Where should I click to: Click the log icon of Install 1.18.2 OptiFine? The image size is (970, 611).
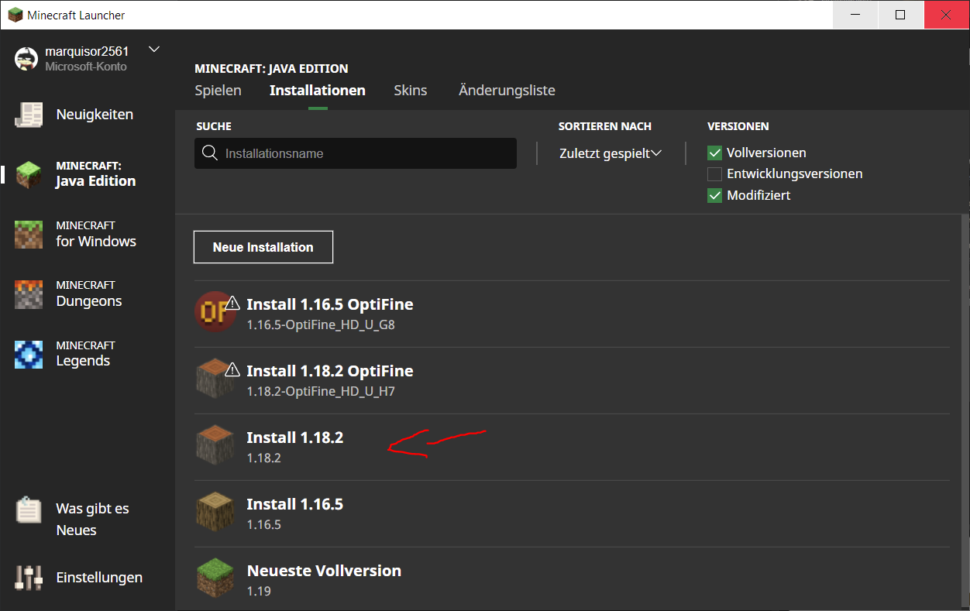coord(213,378)
